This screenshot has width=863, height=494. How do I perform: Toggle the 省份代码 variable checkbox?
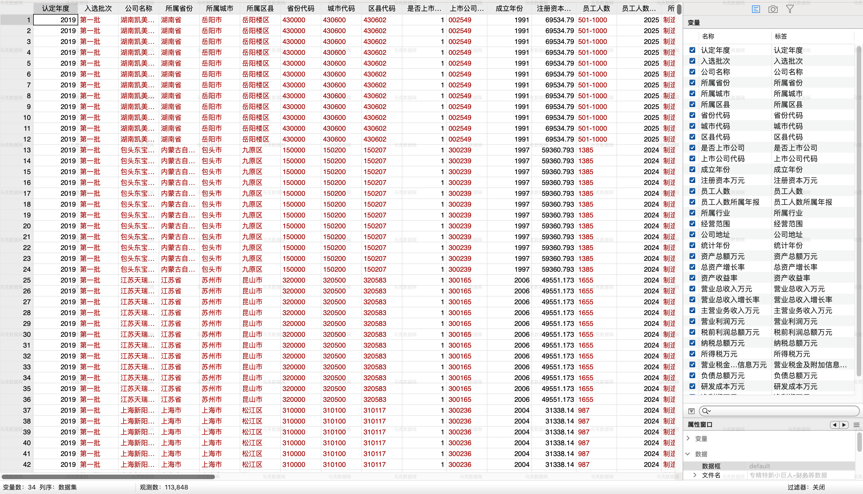[692, 115]
